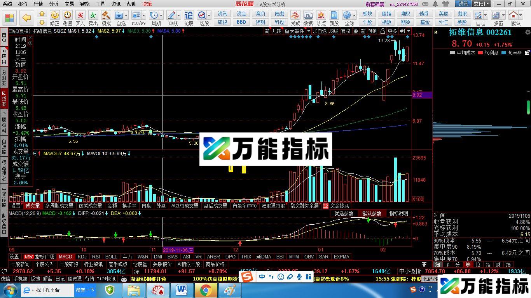Click the gray 平均成本 color swatch
Viewport: 531px width, 298px height.
[452, 53]
